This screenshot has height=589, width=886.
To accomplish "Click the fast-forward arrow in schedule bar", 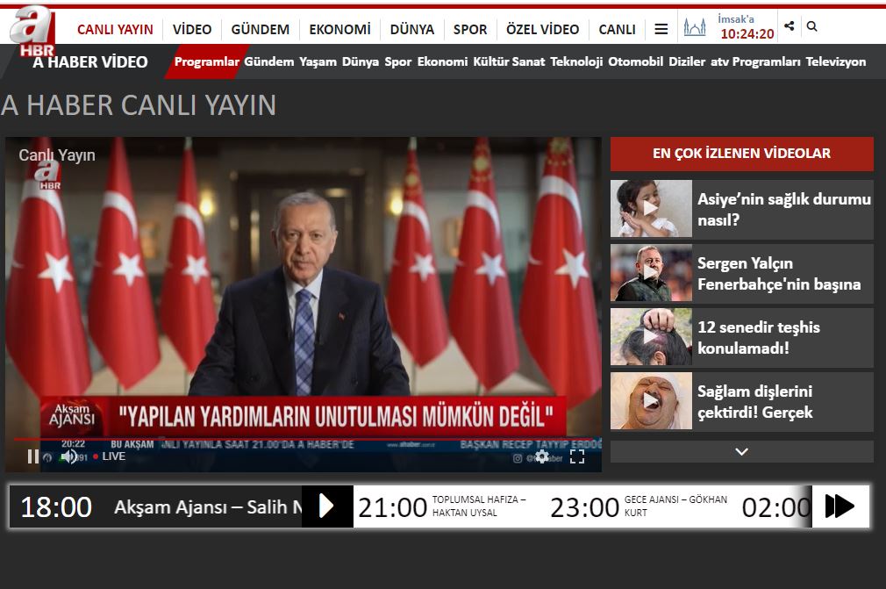I will point(840,506).
